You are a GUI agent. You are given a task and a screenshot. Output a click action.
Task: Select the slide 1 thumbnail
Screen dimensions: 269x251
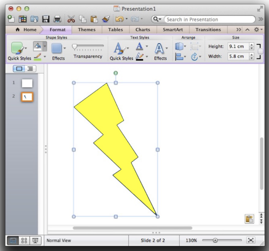(27, 83)
